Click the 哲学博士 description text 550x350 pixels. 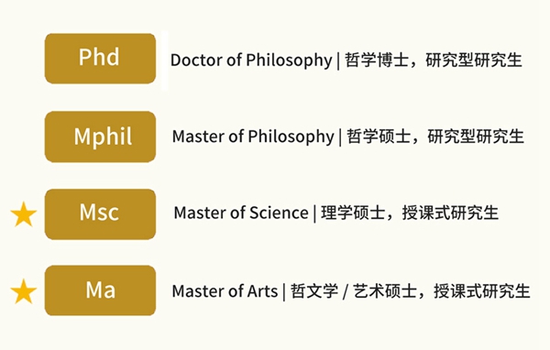coord(377,60)
